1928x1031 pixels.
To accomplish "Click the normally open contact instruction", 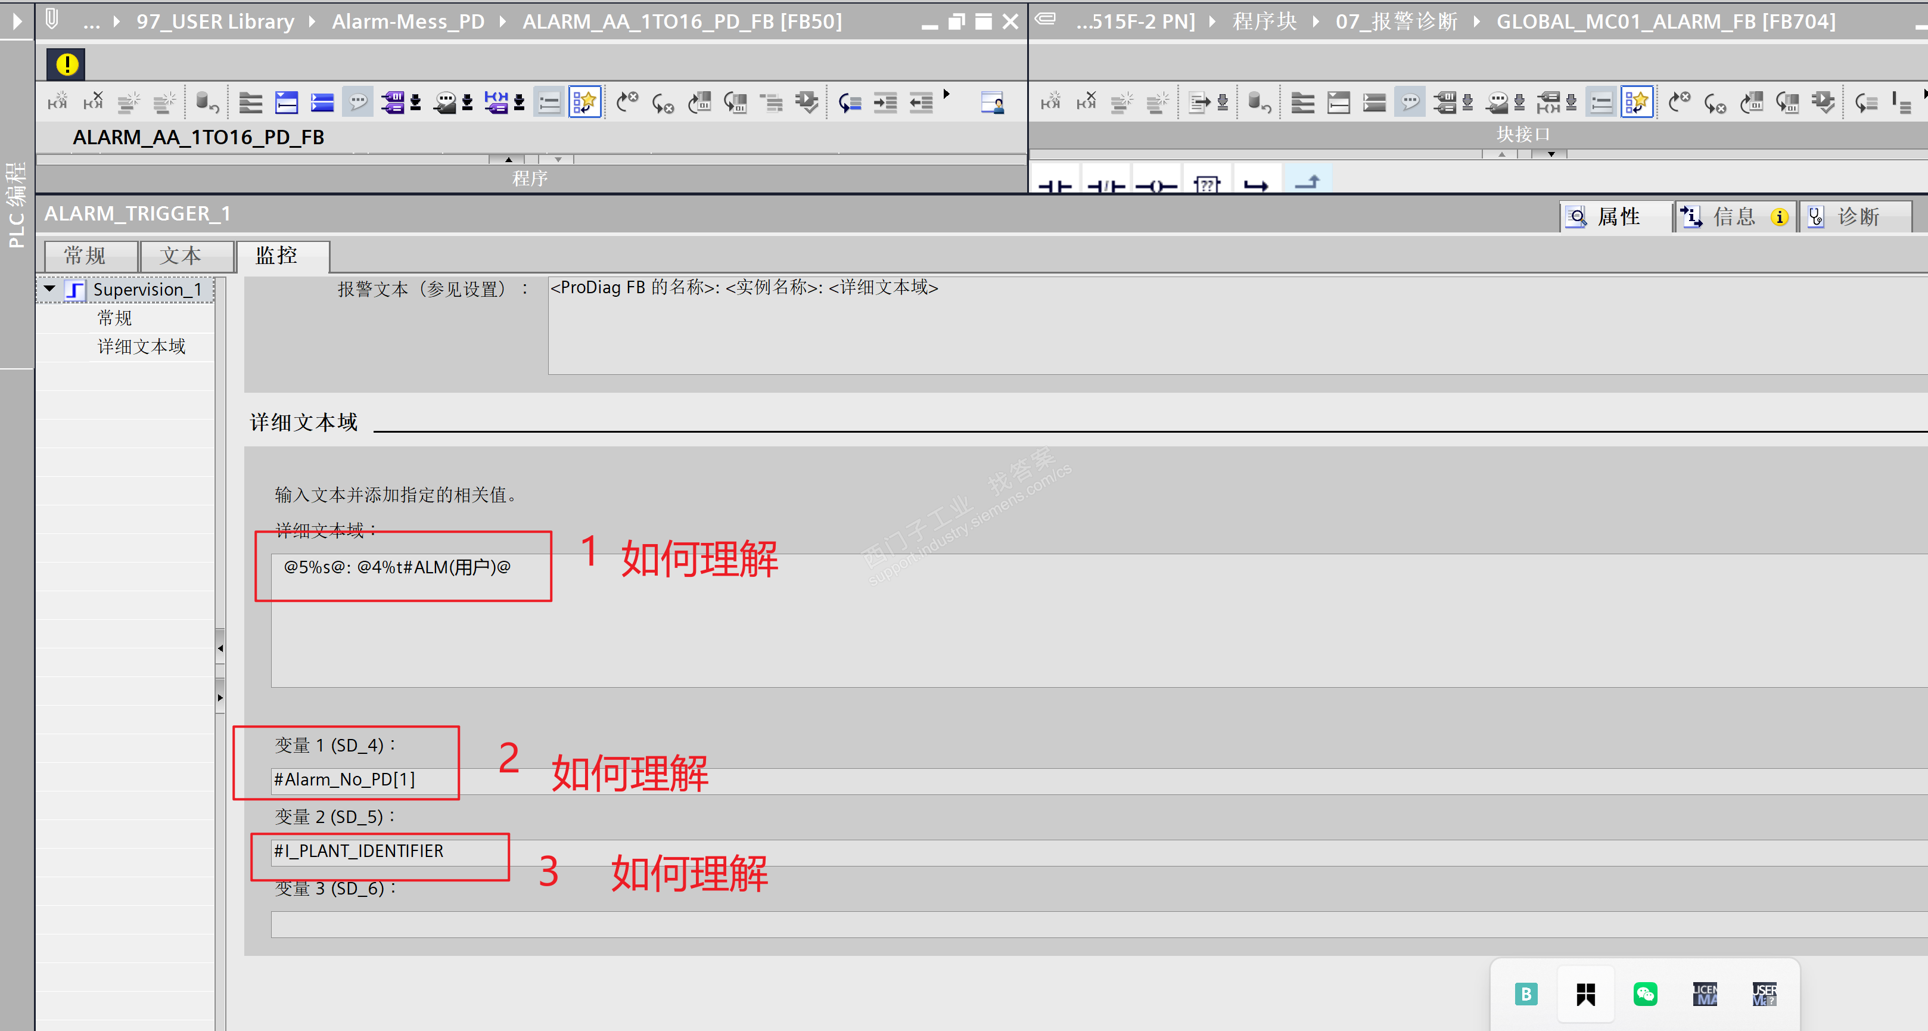I will [1055, 185].
